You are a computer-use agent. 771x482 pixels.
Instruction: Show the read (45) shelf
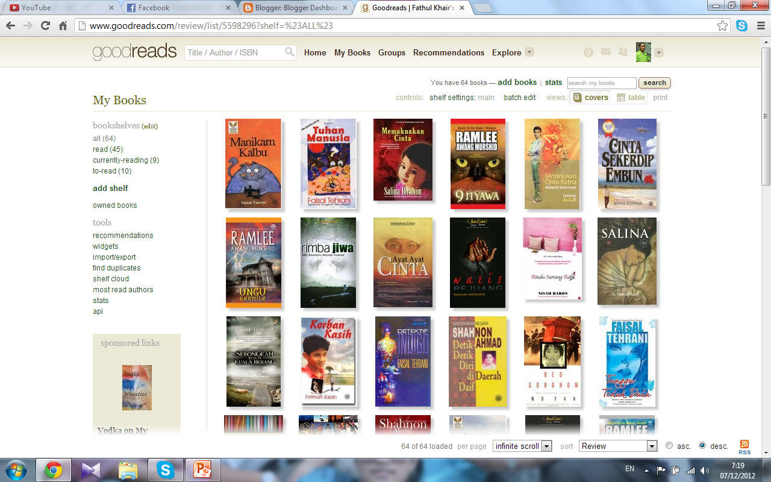coord(108,149)
